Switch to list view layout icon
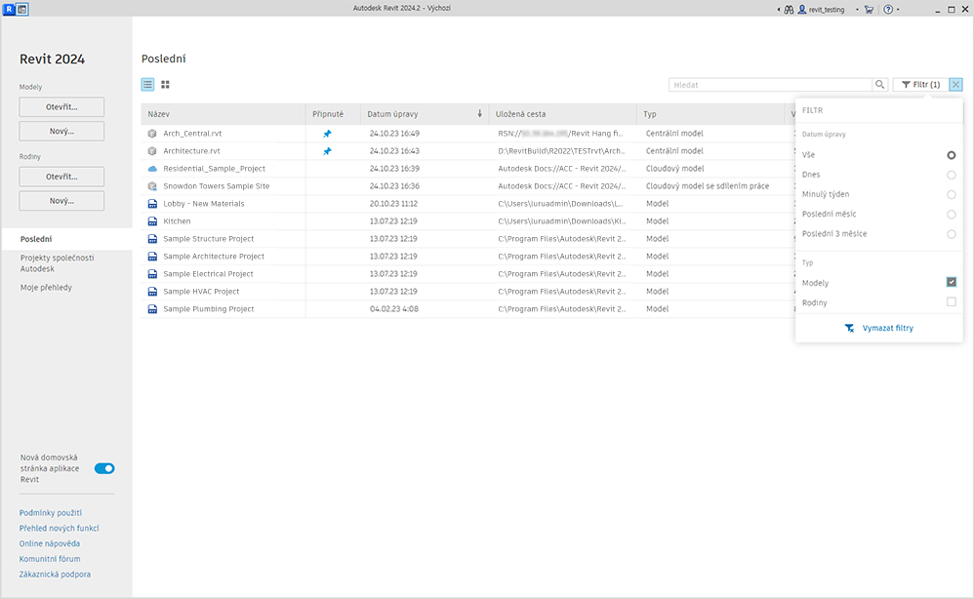 (147, 85)
